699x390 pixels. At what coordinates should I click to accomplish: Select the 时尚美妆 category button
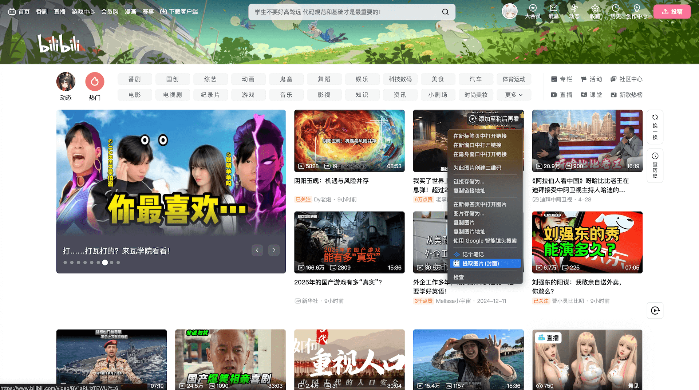476,95
